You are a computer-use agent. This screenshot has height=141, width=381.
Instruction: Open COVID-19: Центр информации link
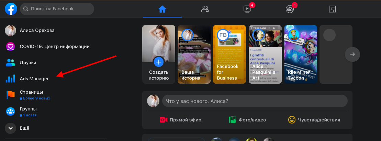[x=55, y=46]
